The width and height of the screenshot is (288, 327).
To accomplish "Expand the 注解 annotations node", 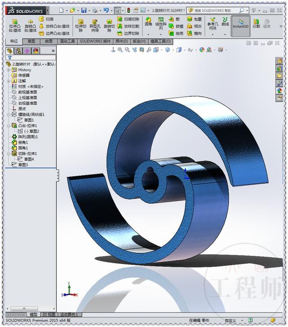I will click(9, 81).
